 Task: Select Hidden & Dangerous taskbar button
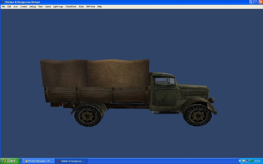tap(72, 161)
